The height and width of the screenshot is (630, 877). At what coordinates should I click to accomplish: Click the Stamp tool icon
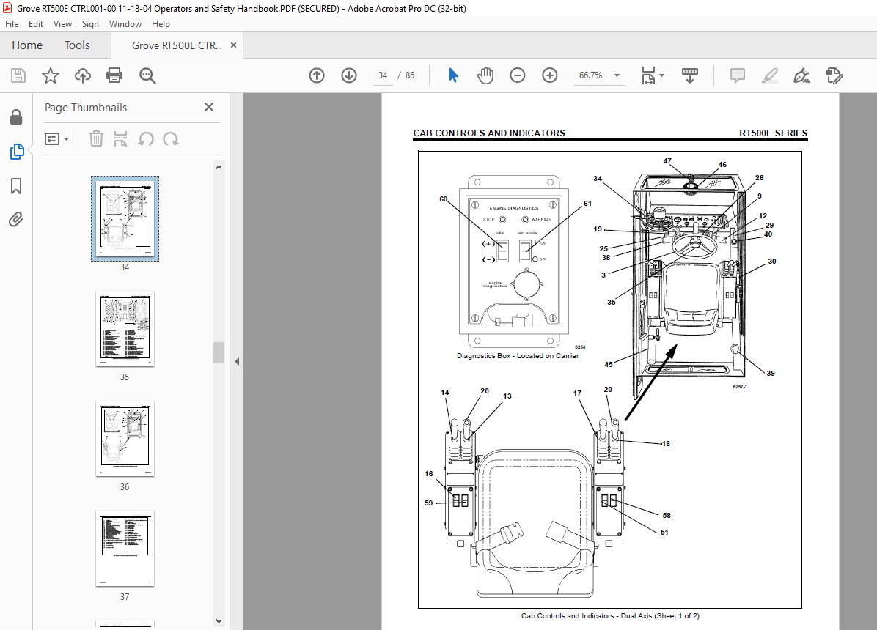point(834,75)
